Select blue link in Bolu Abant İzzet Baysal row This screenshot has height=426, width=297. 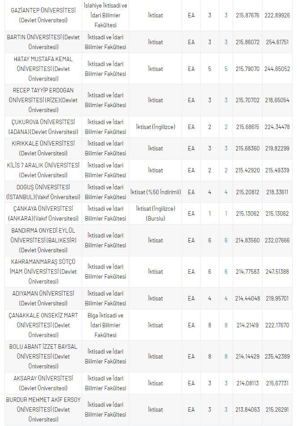(226, 356)
